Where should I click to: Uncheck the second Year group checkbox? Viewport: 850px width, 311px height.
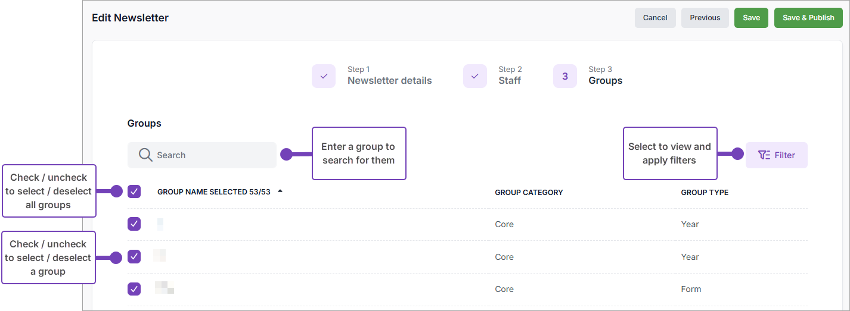click(x=134, y=257)
